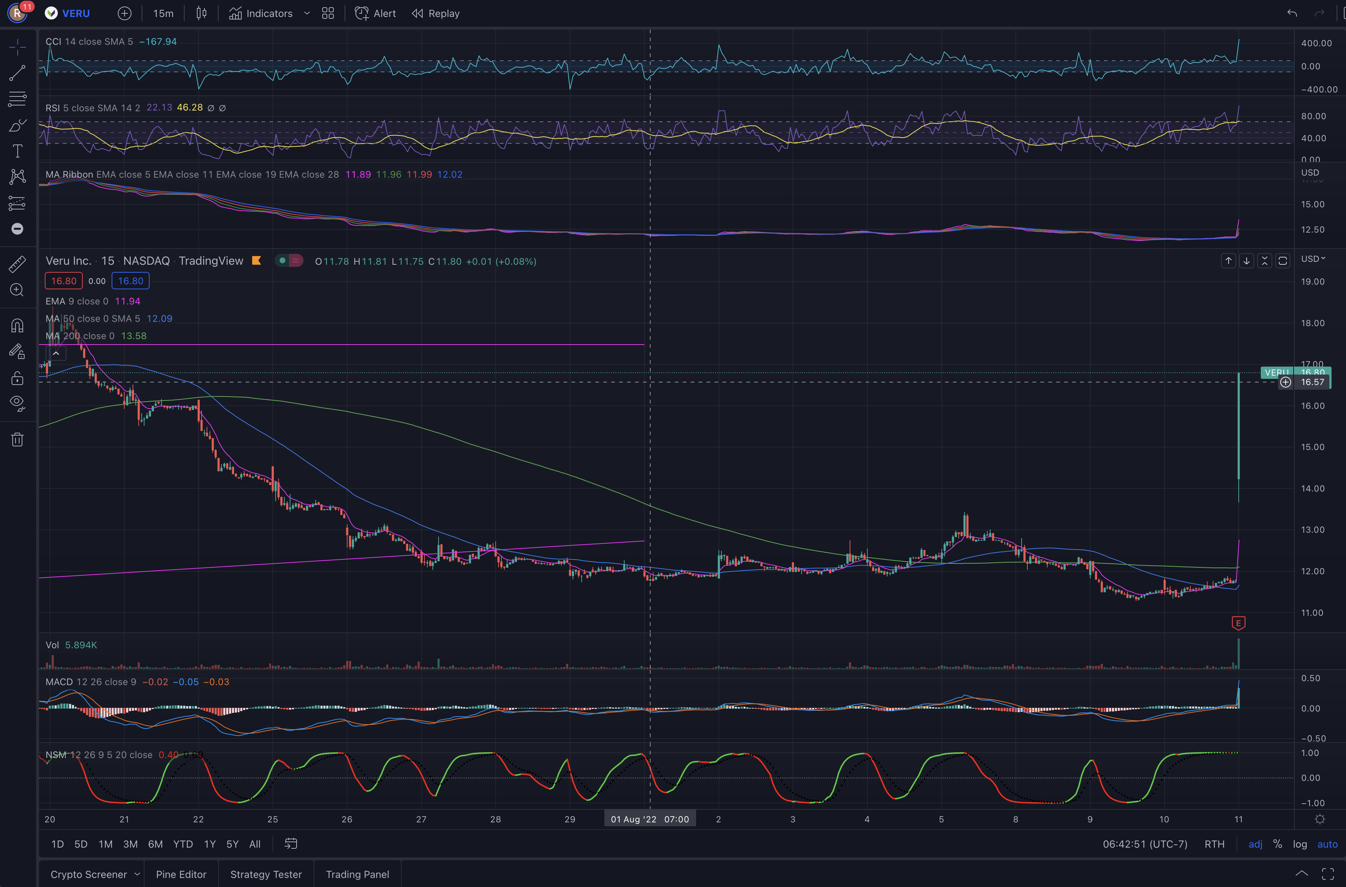The width and height of the screenshot is (1346, 887).
Task: Open the candlestick chart style selector
Action: 202,14
